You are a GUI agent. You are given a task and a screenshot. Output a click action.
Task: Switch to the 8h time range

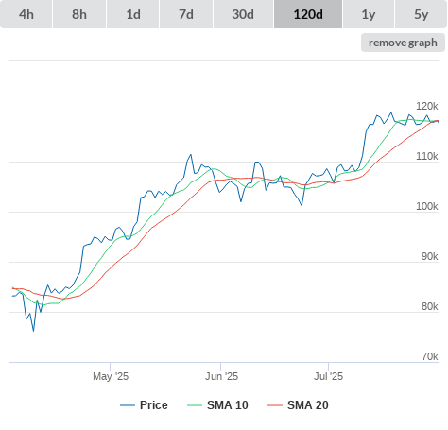tap(79, 14)
